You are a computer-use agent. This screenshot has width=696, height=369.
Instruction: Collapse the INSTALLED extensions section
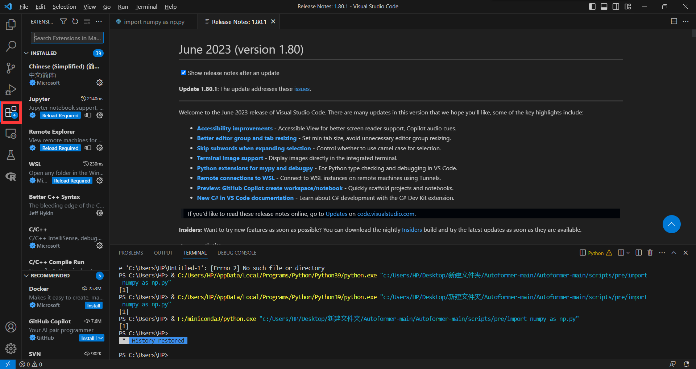pos(26,53)
